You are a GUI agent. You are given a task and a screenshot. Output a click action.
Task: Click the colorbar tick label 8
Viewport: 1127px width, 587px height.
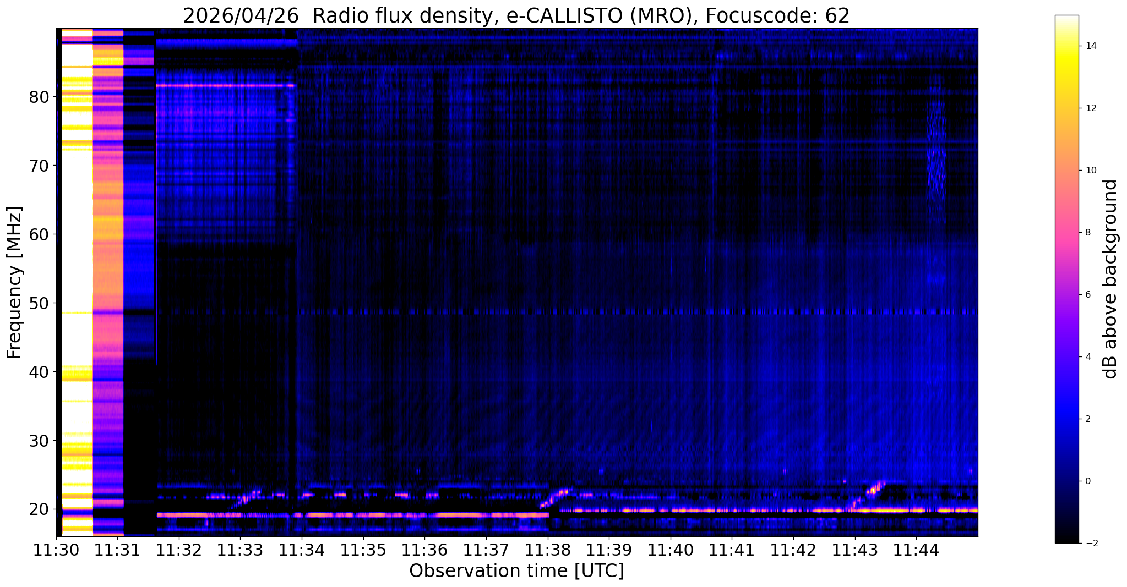(1087, 233)
